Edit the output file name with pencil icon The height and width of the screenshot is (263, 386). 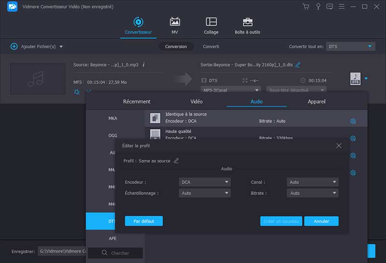[298, 65]
